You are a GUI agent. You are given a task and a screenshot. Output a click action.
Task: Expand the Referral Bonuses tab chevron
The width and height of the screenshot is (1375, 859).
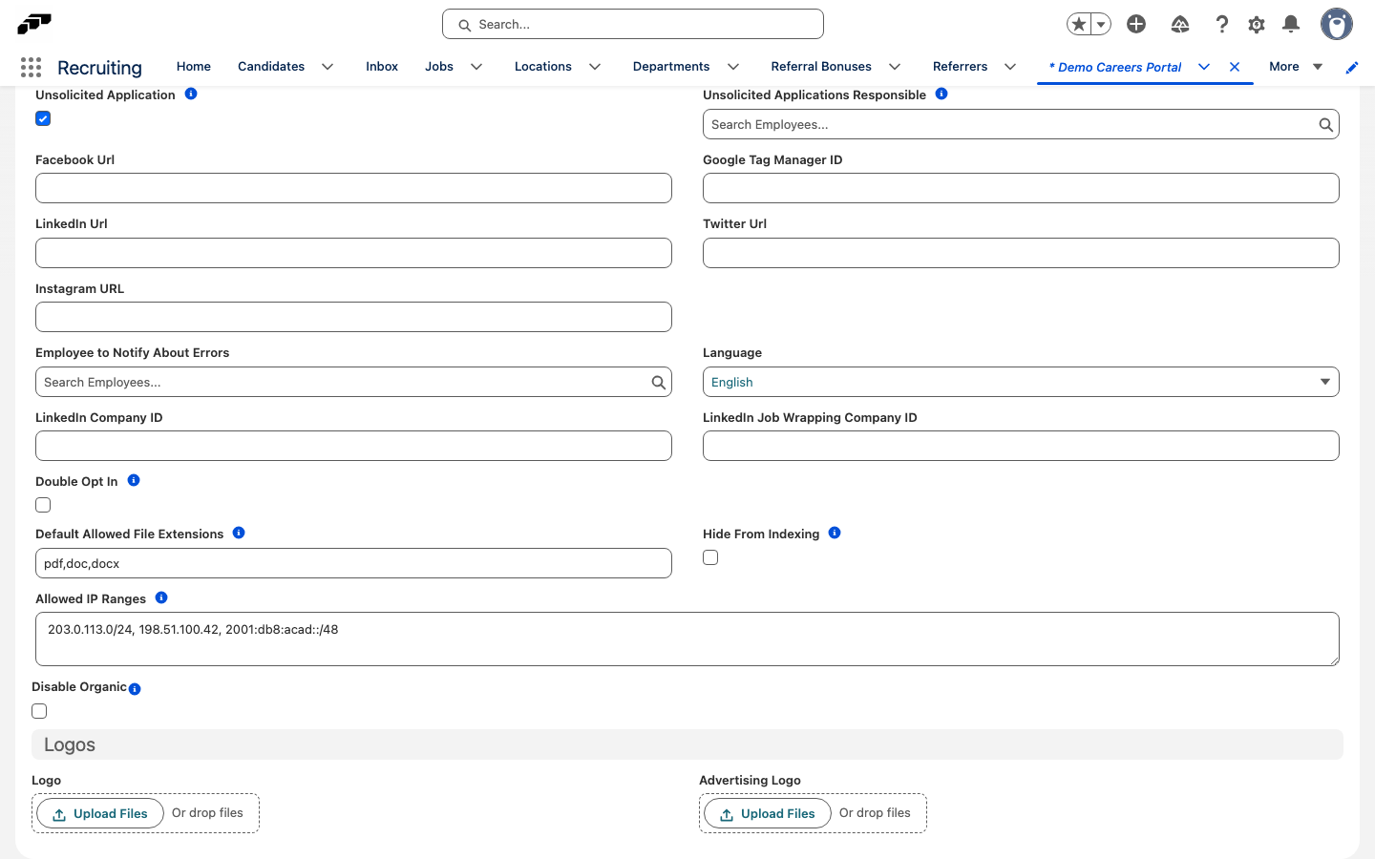[x=895, y=67]
